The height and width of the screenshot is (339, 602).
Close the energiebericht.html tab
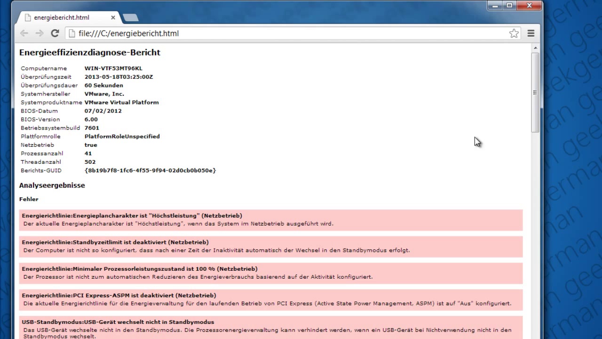(x=113, y=17)
